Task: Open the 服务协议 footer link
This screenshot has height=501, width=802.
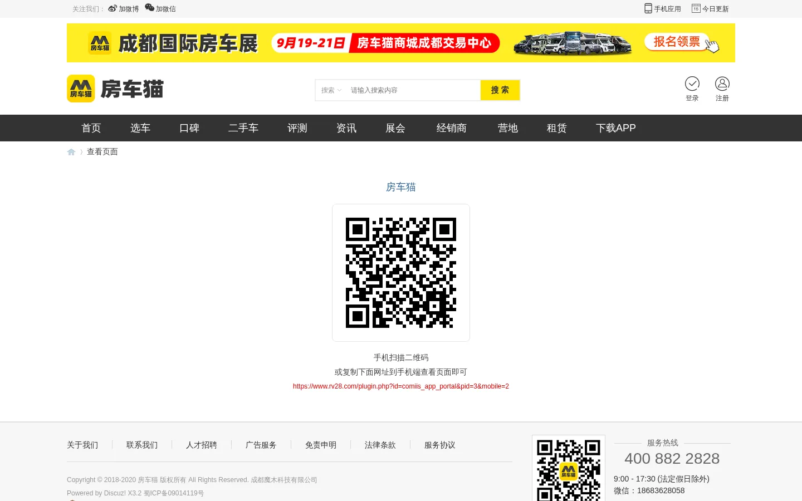Action: 440,445
